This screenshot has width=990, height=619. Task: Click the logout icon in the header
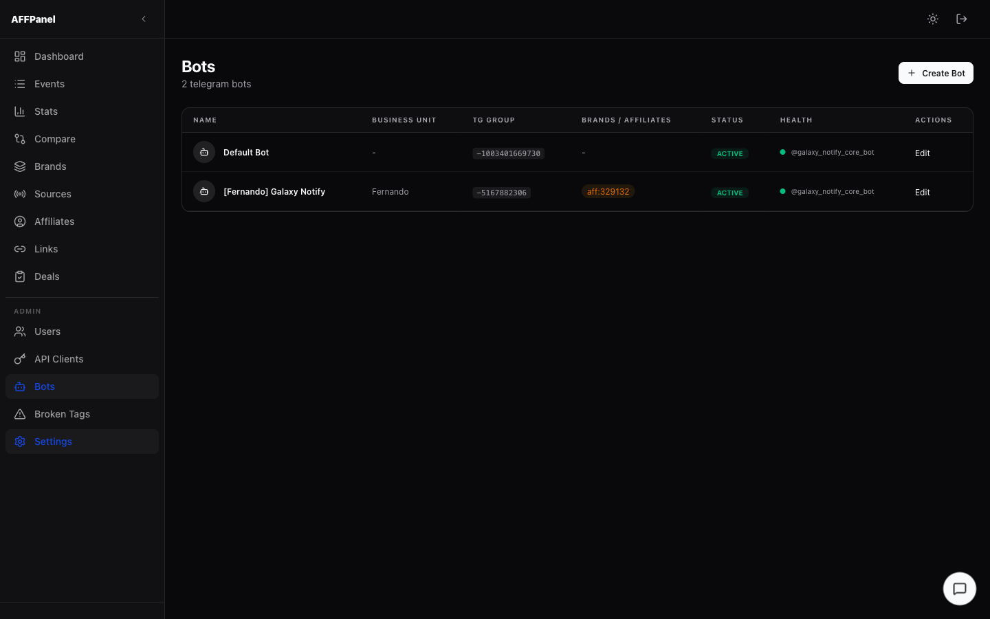coord(961,19)
